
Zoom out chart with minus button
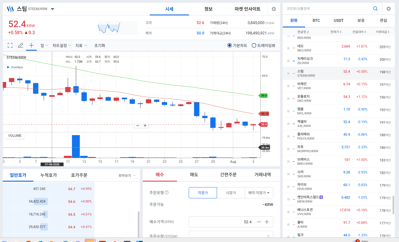click(x=137, y=126)
